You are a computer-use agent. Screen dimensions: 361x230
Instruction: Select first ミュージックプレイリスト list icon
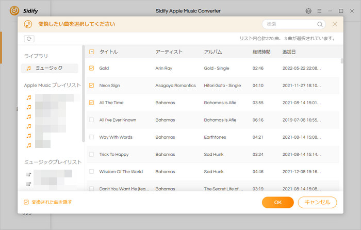pos(28,174)
